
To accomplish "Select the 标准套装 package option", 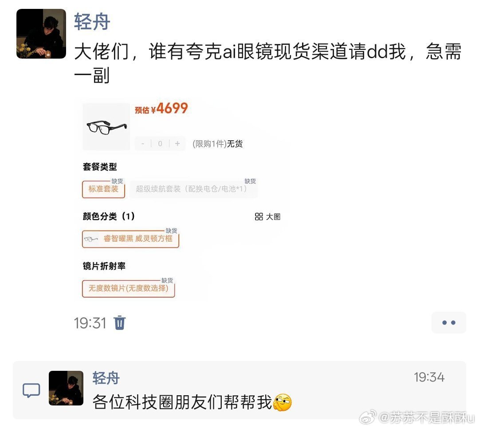I will point(103,189).
